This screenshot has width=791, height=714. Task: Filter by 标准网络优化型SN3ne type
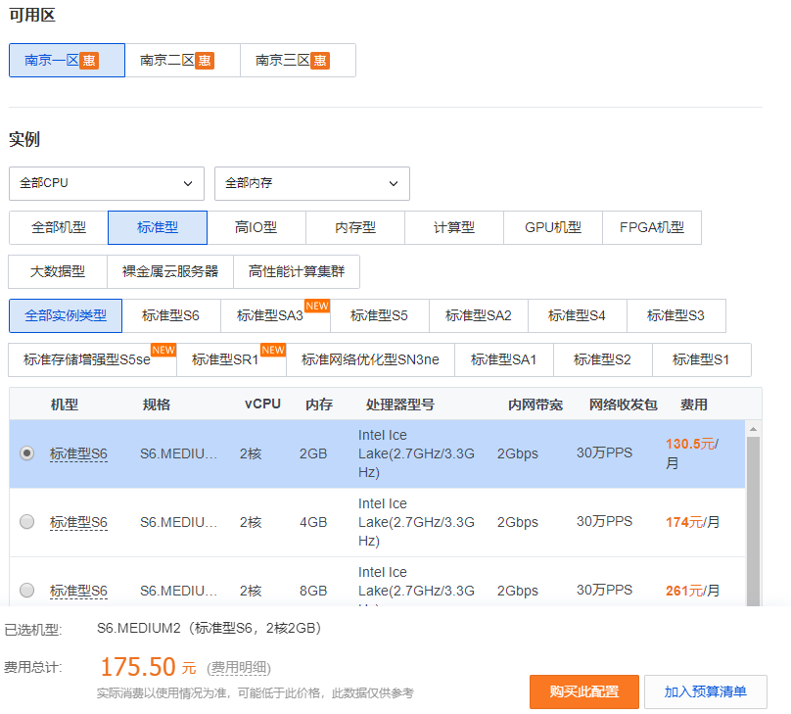(x=370, y=359)
